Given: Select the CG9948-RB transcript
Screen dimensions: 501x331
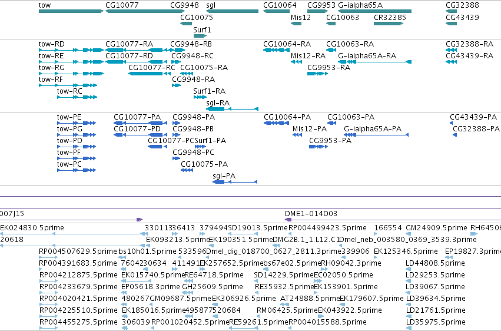Looking at the screenshot, I should [178, 50].
